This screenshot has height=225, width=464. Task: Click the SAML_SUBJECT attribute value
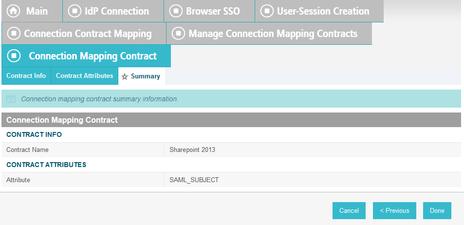194,180
